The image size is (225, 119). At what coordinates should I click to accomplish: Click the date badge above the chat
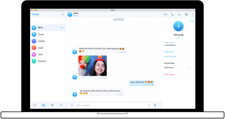pos(118,19)
